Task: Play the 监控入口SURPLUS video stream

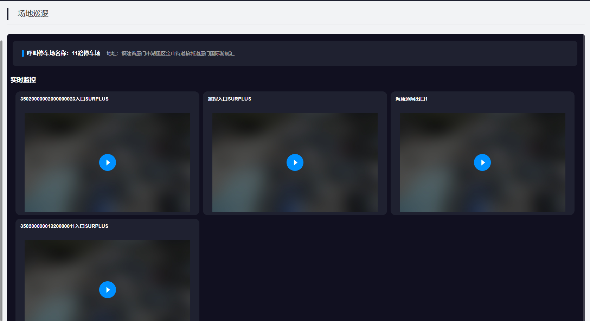Action: (x=295, y=162)
